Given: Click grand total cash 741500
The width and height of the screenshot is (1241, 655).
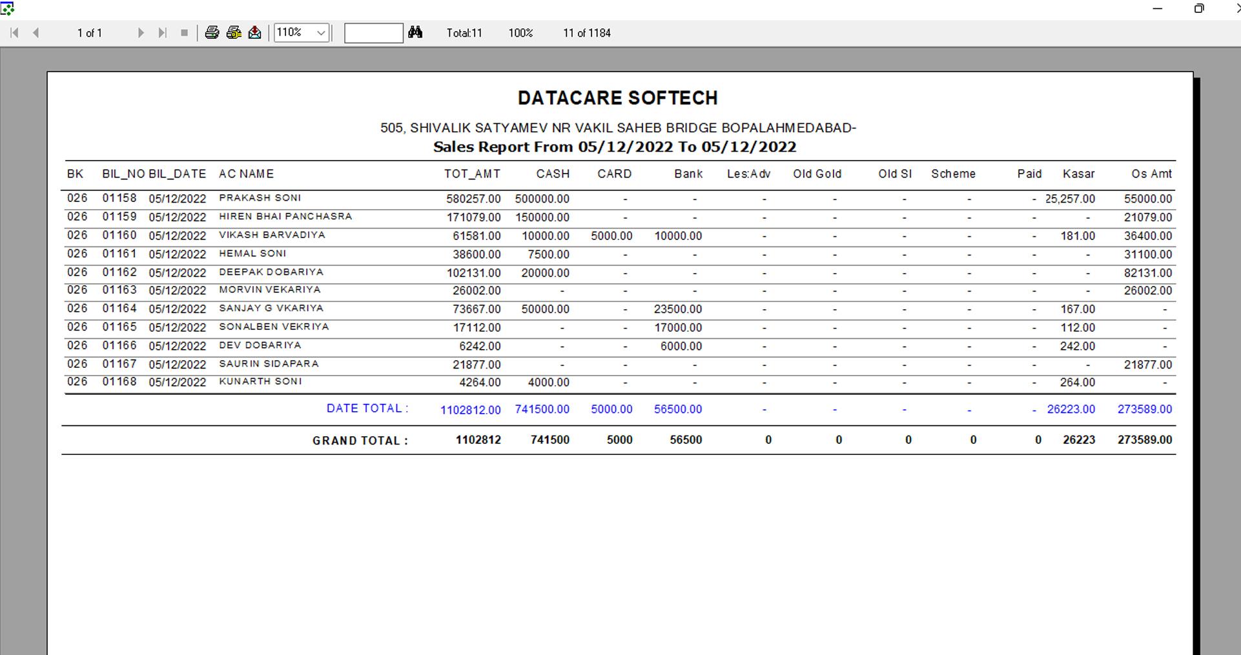Looking at the screenshot, I should [550, 440].
